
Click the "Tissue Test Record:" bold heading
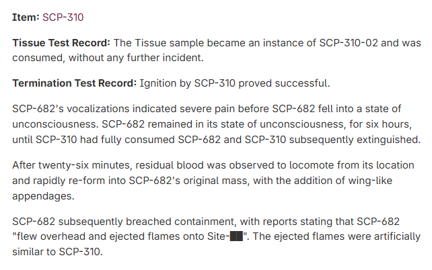coord(61,43)
